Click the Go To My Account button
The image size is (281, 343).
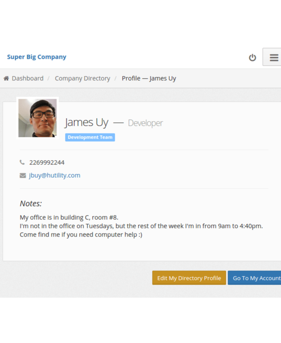coord(255,278)
